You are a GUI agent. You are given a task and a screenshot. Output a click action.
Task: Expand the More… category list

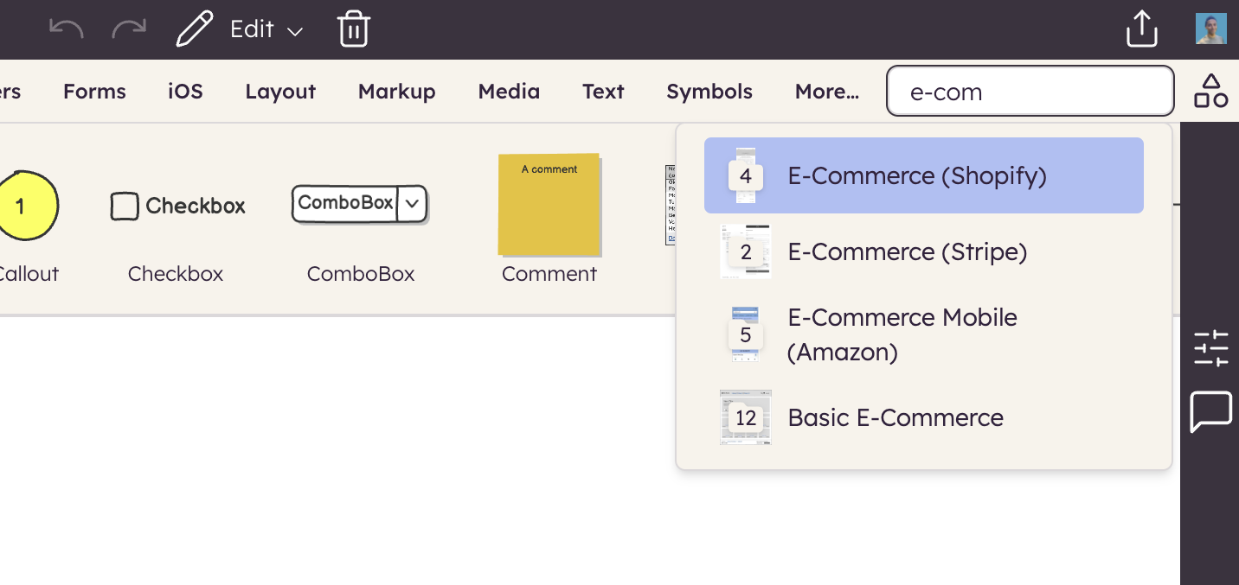[826, 92]
